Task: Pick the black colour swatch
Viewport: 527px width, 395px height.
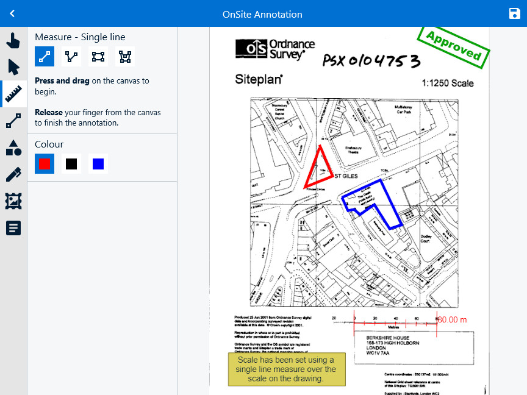Action: pyautogui.click(x=71, y=164)
